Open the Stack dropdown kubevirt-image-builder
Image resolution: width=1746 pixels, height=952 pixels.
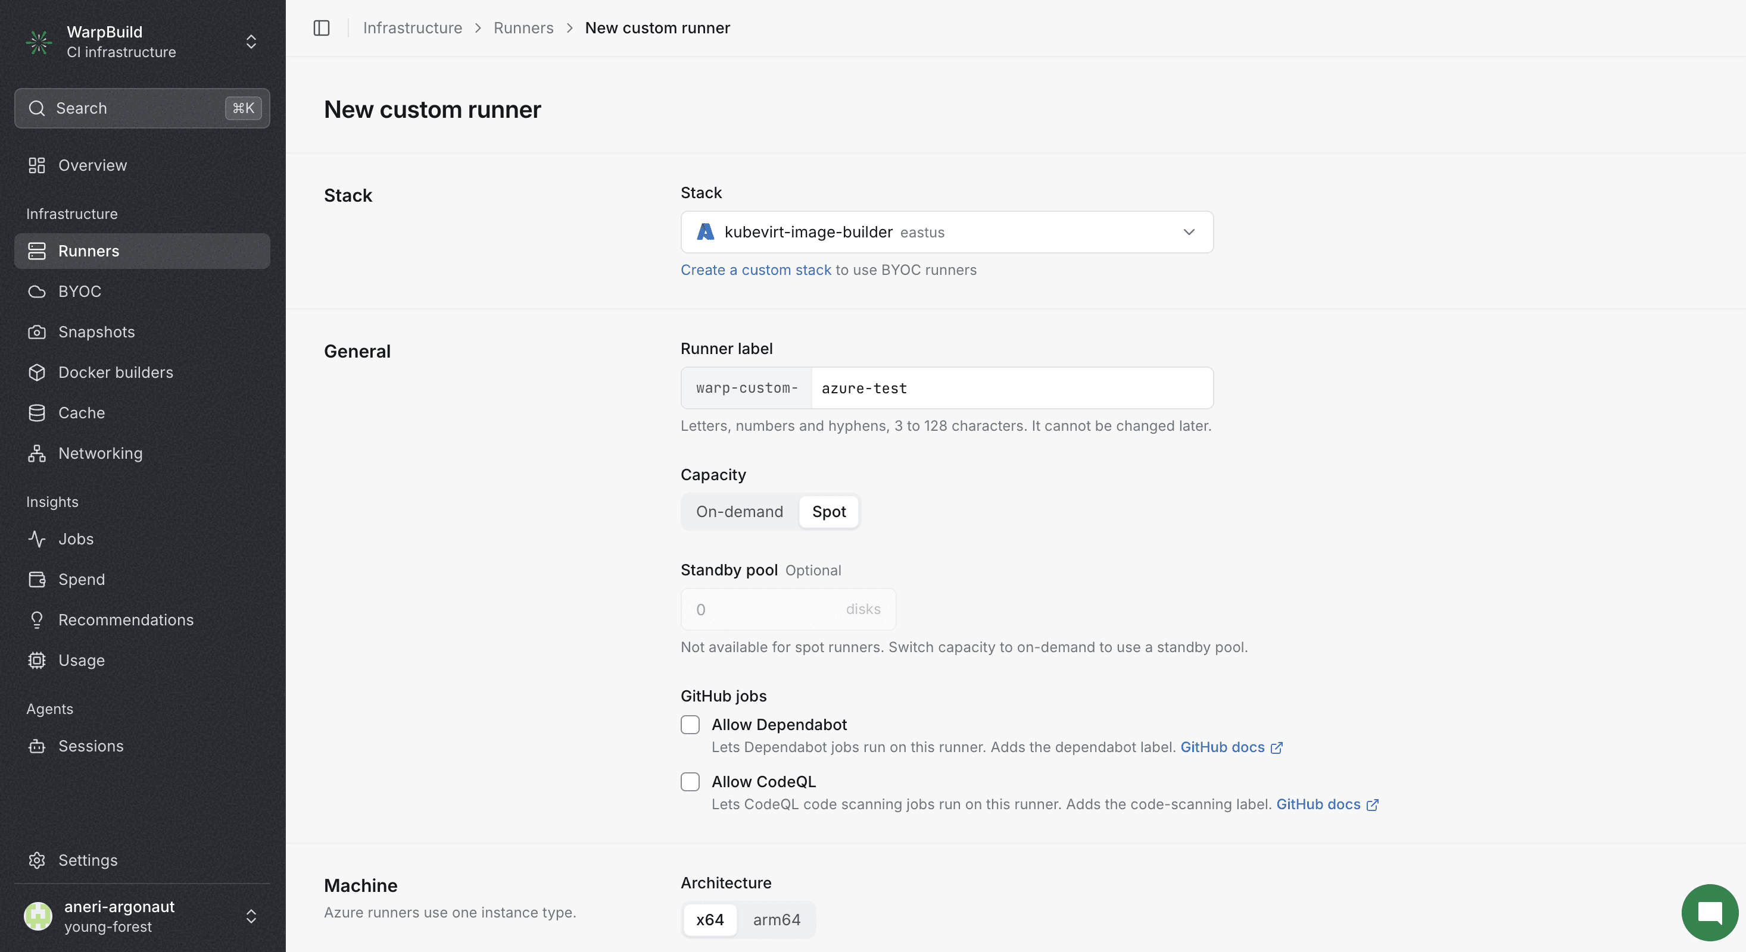tap(946, 232)
